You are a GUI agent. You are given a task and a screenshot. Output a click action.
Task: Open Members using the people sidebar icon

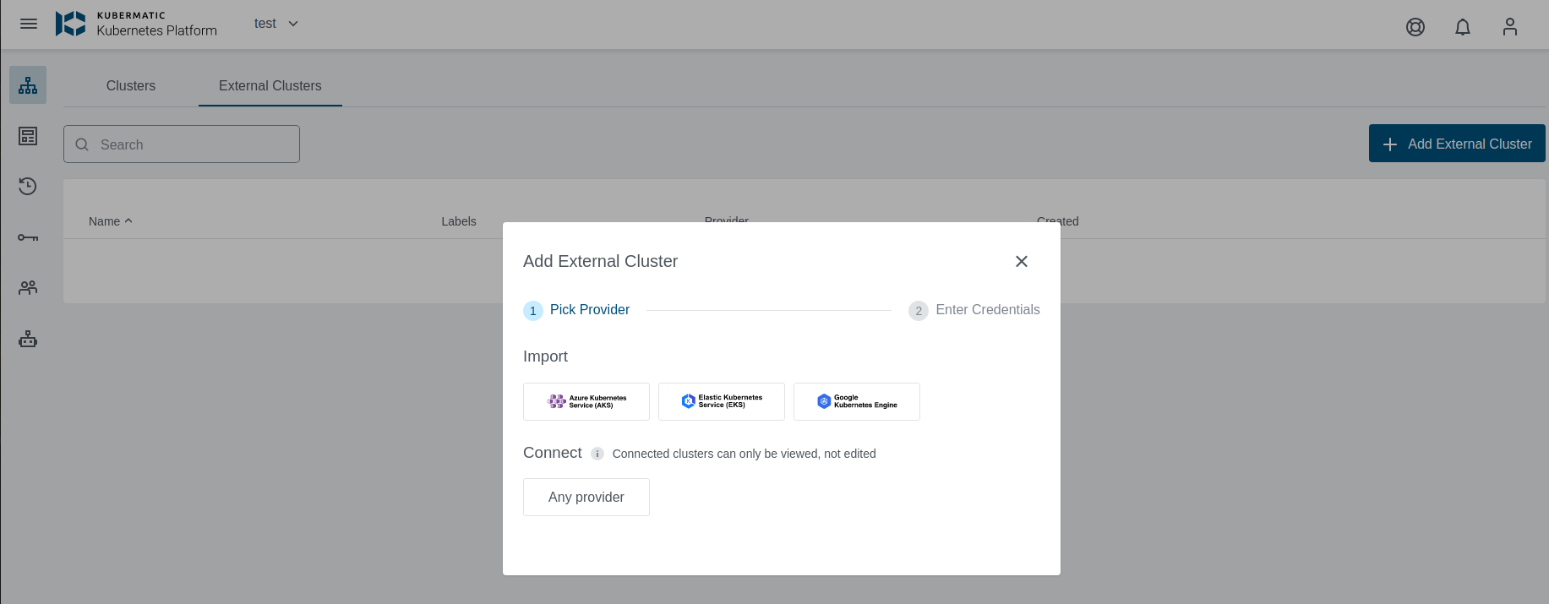[x=27, y=287]
